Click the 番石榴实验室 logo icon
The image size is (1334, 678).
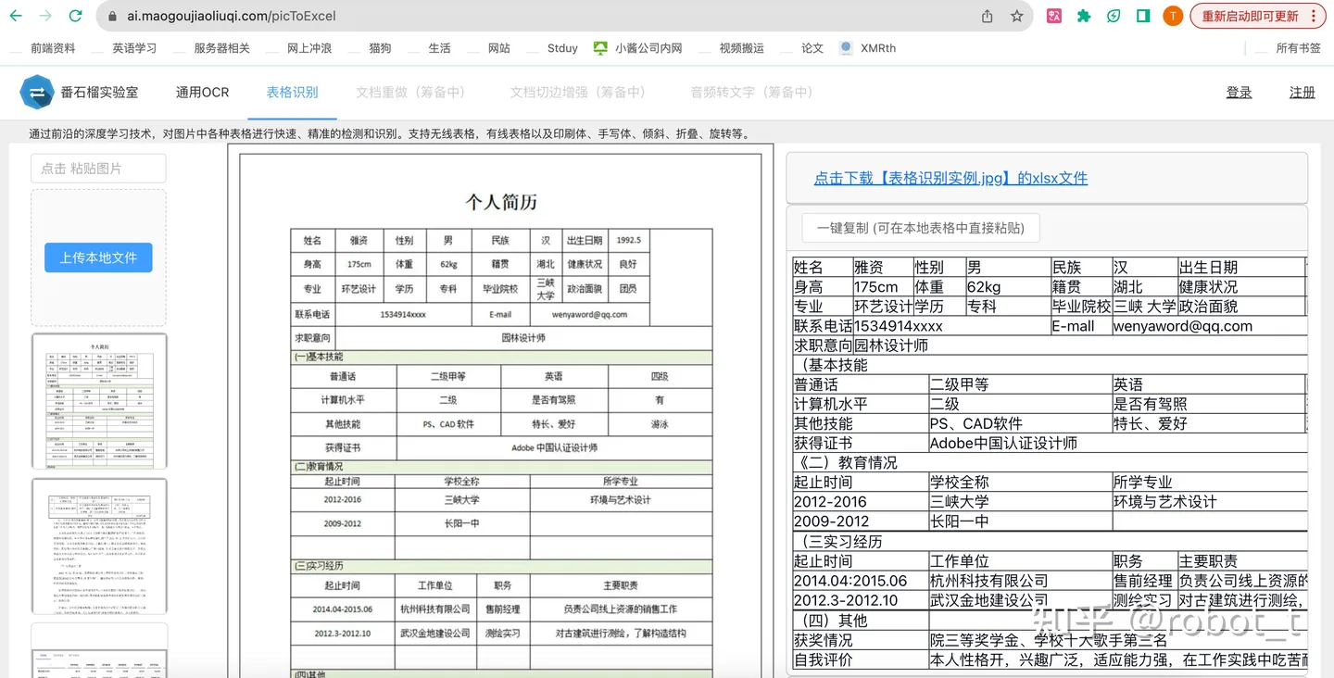[37, 93]
